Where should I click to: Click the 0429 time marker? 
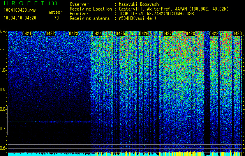tap(214, 34)
